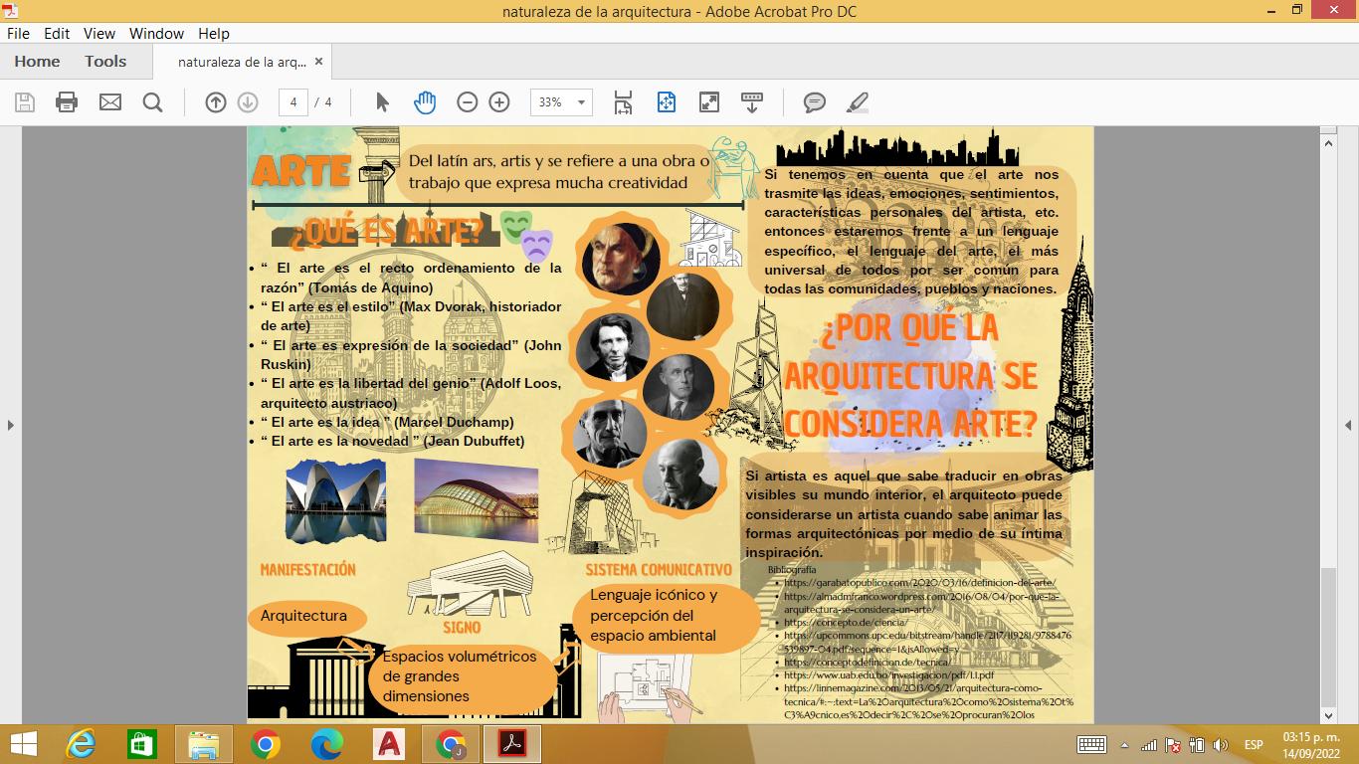
Task: Close the naturaleza de la arq... tab
Action: pos(318,62)
